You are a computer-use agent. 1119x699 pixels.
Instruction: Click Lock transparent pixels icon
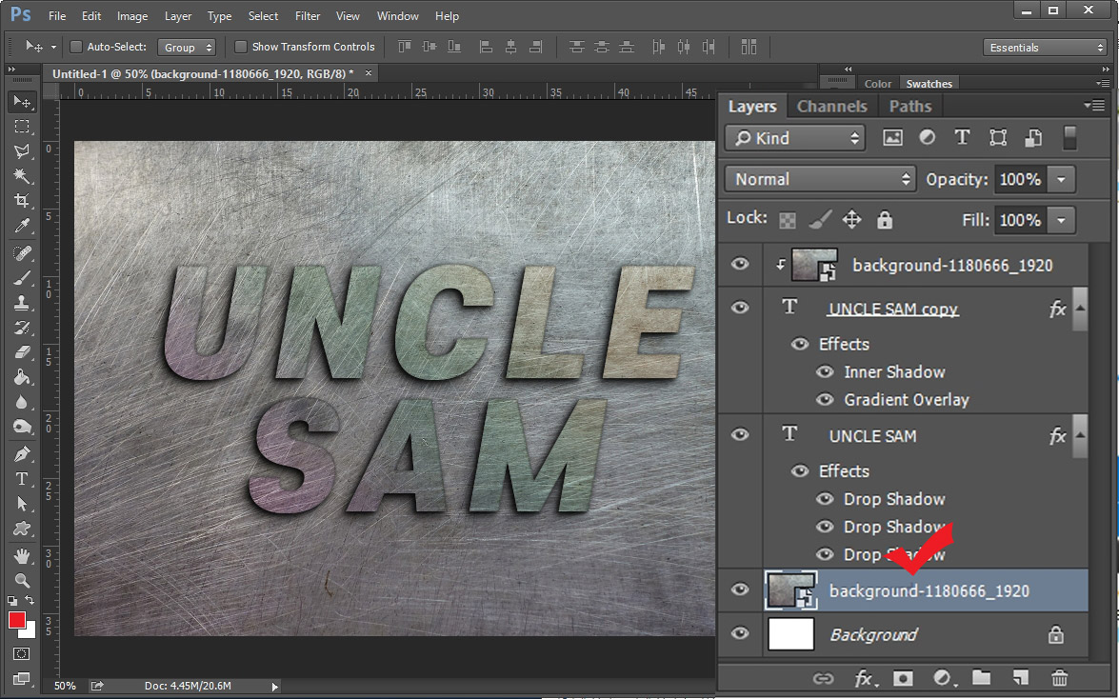pyautogui.click(x=788, y=220)
